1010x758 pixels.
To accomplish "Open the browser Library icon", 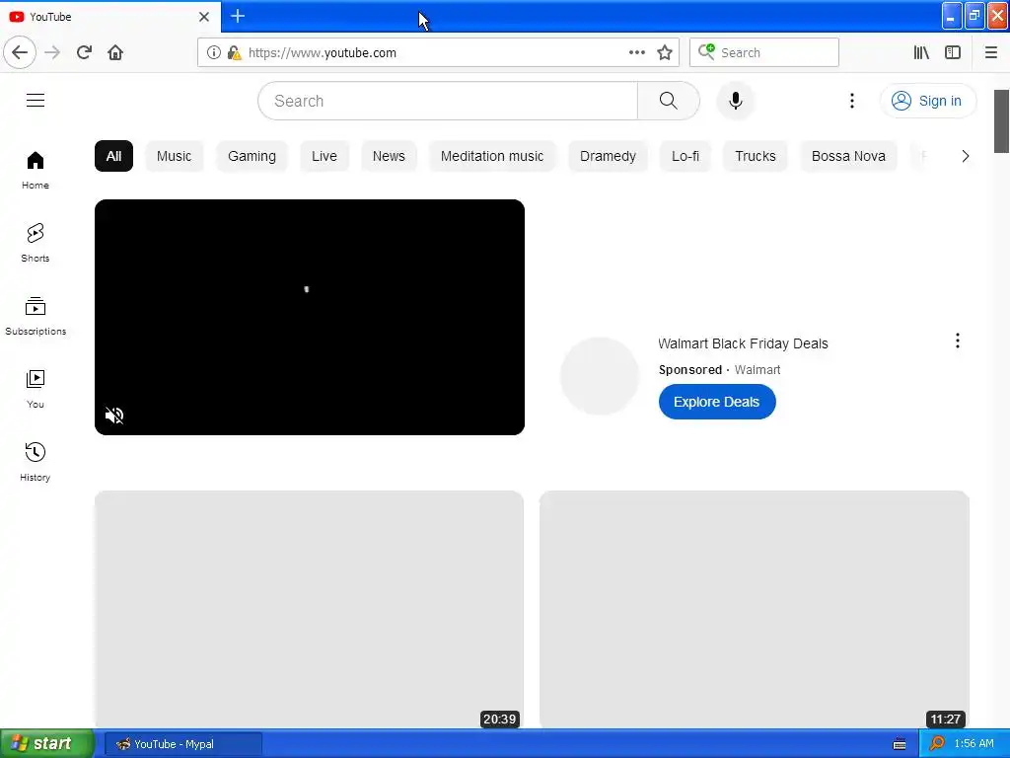I will pos(921,52).
